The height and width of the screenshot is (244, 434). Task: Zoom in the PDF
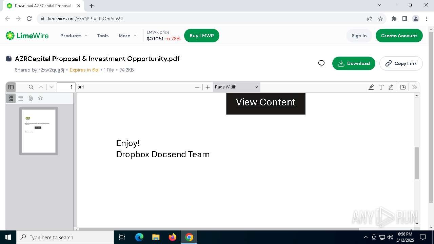tap(208, 87)
